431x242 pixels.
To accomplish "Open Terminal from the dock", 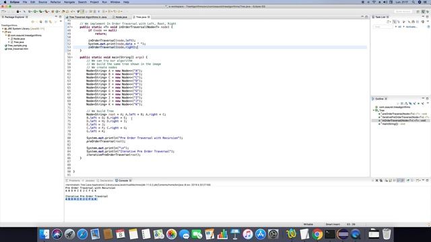I will pyautogui.click(x=330, y=235).
